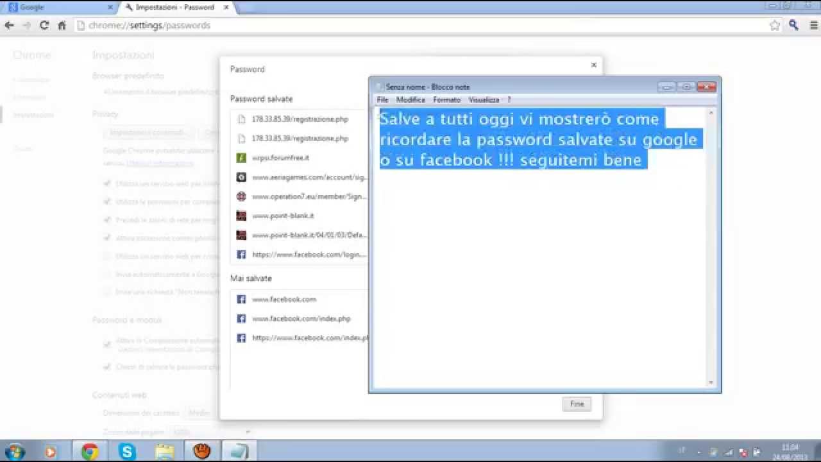Open the Notepad File menu
Viewport: 821px width, 462px height.
(x=383, y=100)
